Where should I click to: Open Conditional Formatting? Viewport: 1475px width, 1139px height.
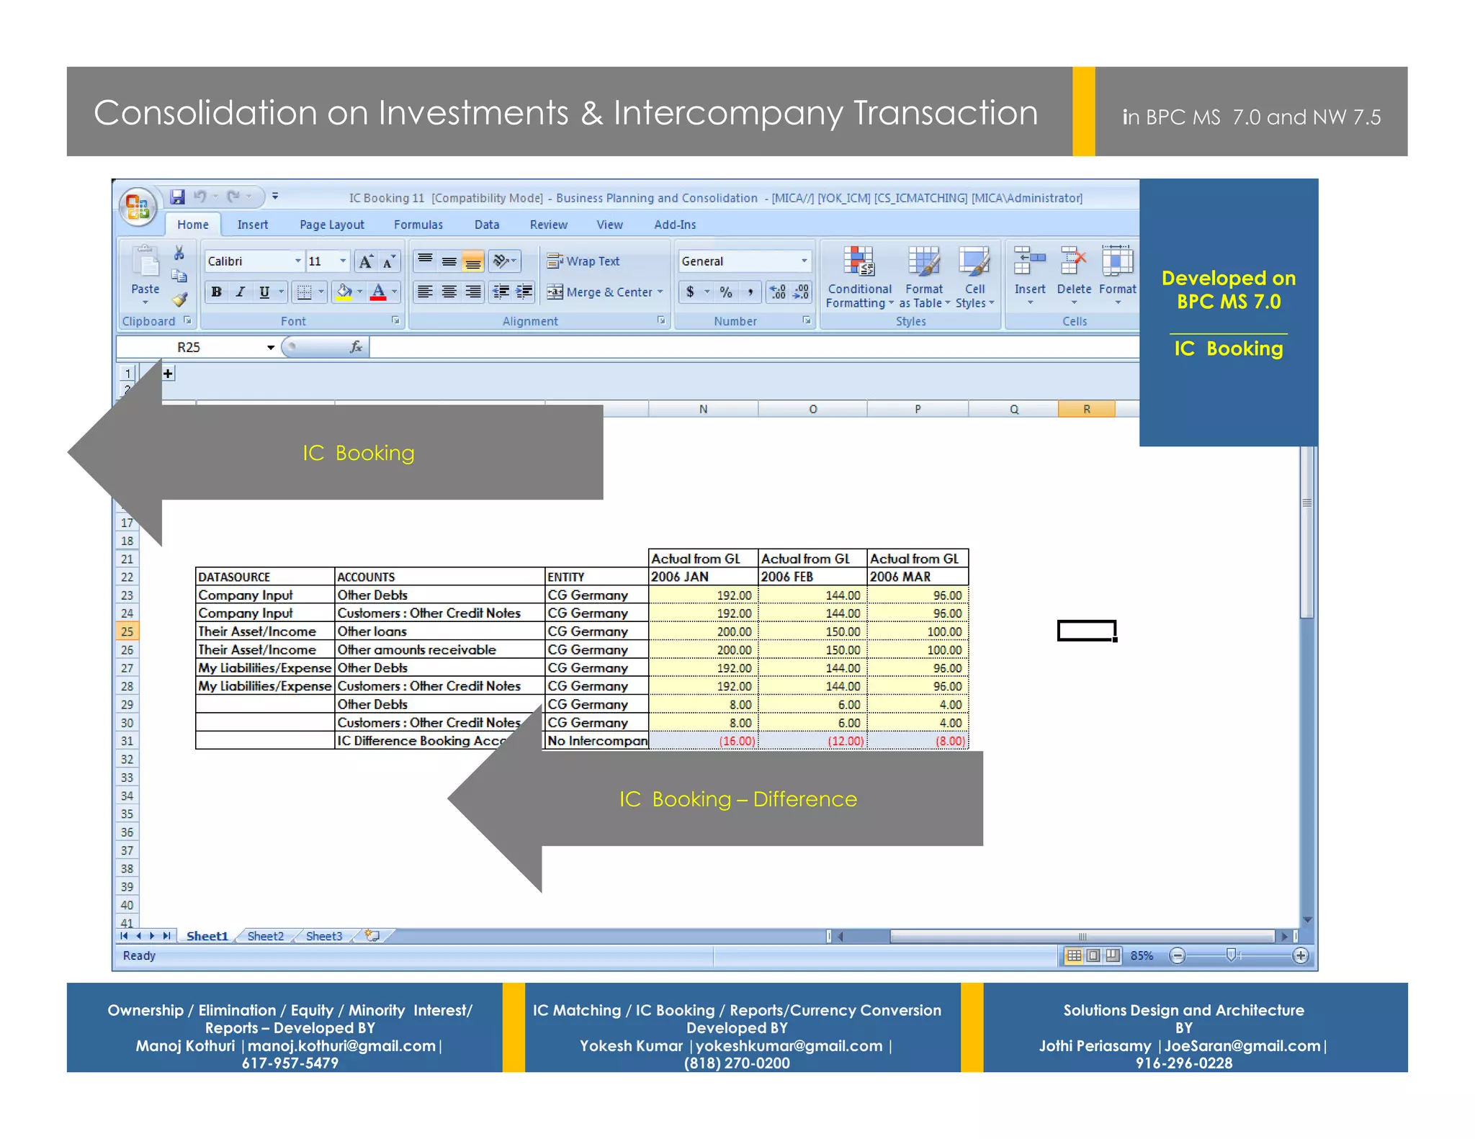pyautogui.click(x=859, y=277)
